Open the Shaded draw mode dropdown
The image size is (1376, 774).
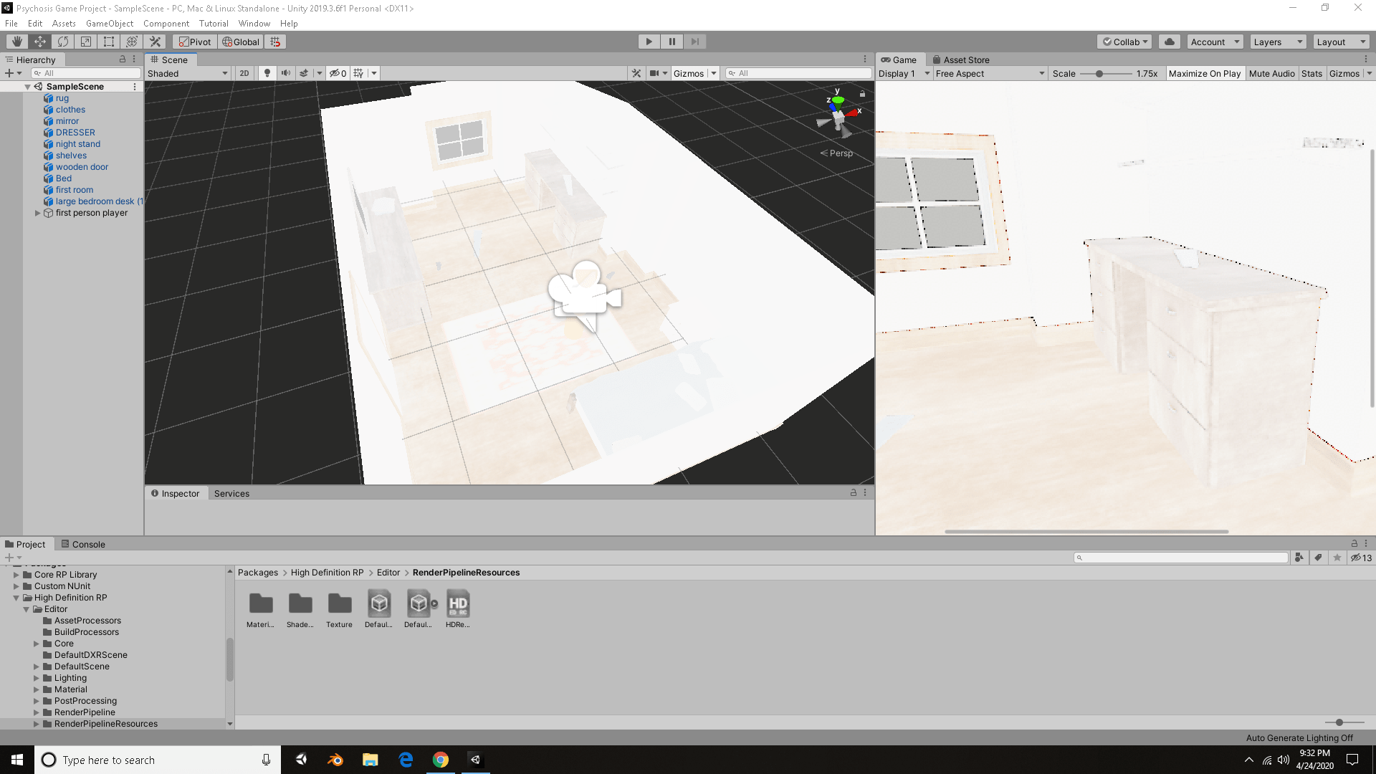click(188, 73)
